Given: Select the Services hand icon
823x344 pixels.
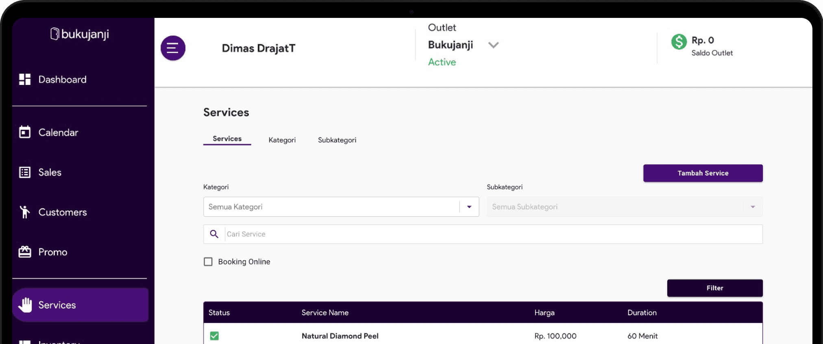Looking at the screenshot, I should click(x=25, y=305).
